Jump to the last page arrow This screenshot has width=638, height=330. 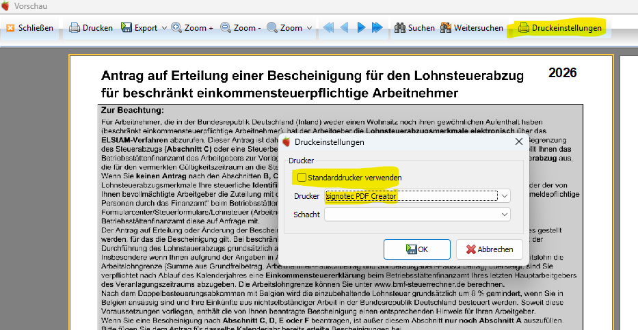tap(377, 27)
